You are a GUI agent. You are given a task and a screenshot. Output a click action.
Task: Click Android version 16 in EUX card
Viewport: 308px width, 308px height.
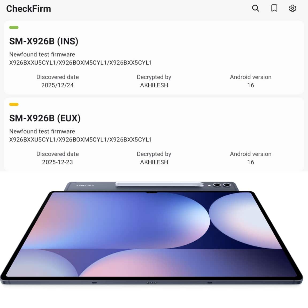tap(251, 162)
